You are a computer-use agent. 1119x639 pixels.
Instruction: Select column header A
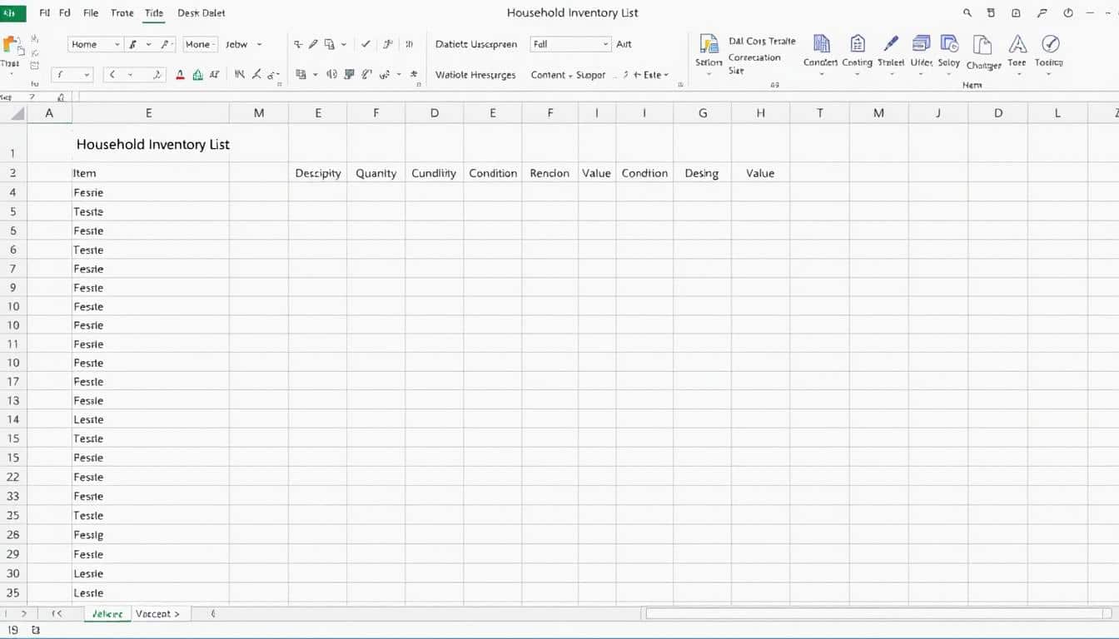click(49, 113)
